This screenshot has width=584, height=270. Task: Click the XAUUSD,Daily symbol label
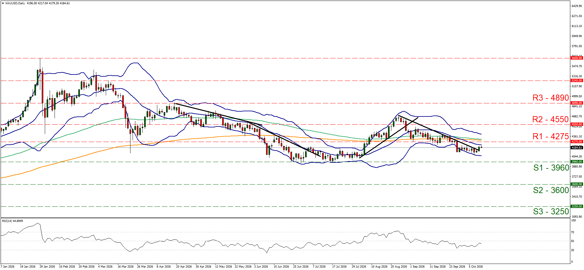point(15,3)
